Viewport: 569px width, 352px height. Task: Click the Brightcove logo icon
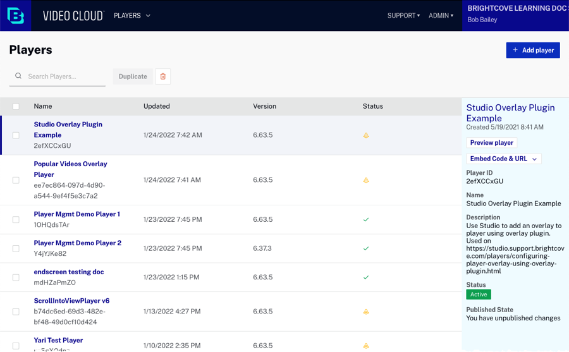click(x=16, y=15)
